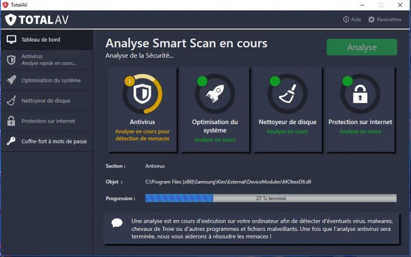411x257 pixels.
Task: Click the key icon for Coffre-fort
Action: click(11, 141)
